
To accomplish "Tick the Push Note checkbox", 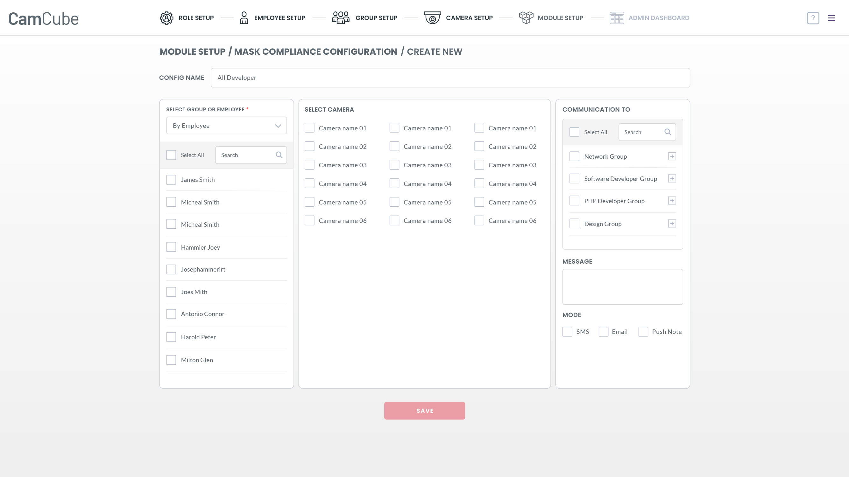I will coord(643,331).
